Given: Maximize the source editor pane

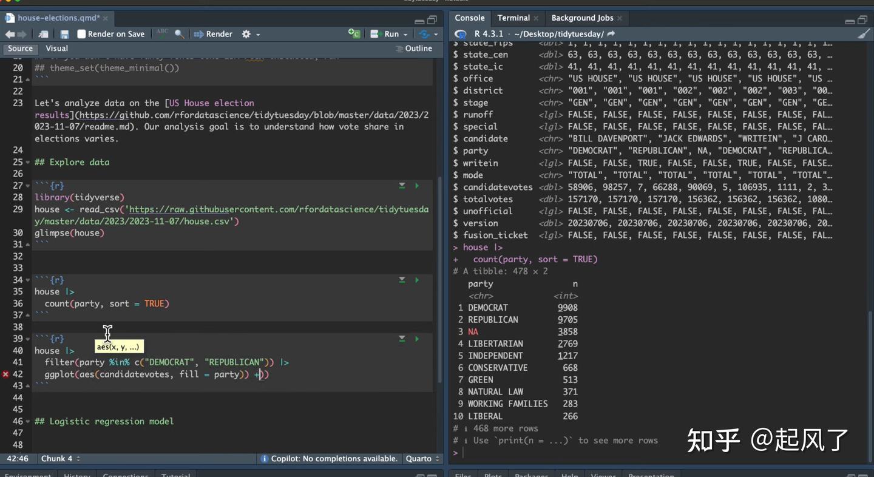Looking at the screenshot, I should point(432,20).
